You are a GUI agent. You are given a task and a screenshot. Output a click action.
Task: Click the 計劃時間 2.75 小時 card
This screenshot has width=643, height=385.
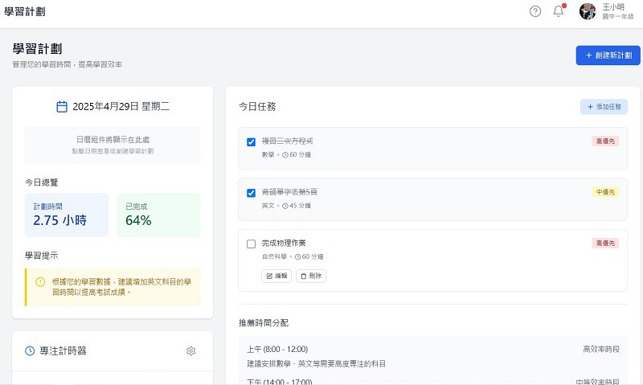(x=66, y=215)
